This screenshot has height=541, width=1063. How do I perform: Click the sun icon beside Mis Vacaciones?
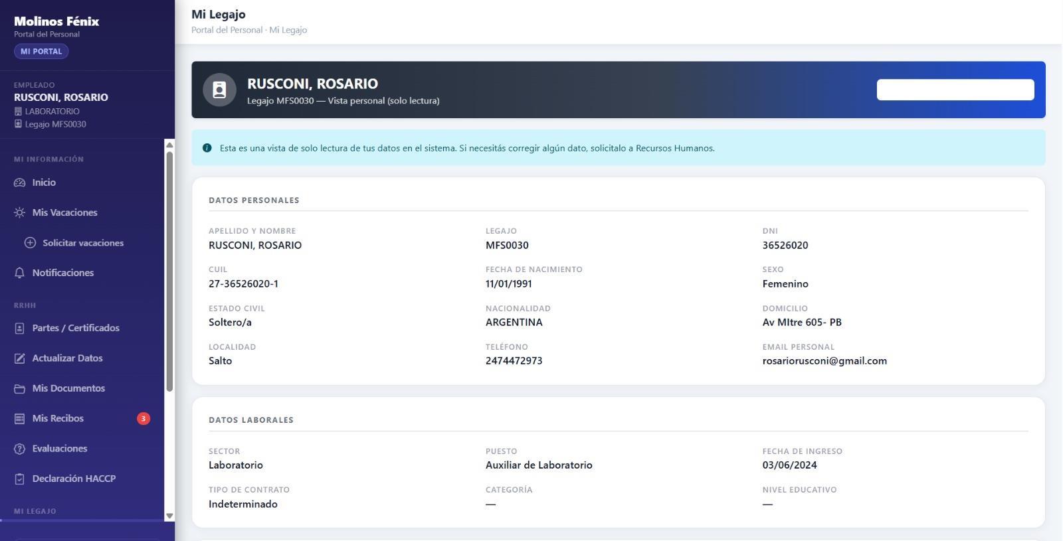19,212
